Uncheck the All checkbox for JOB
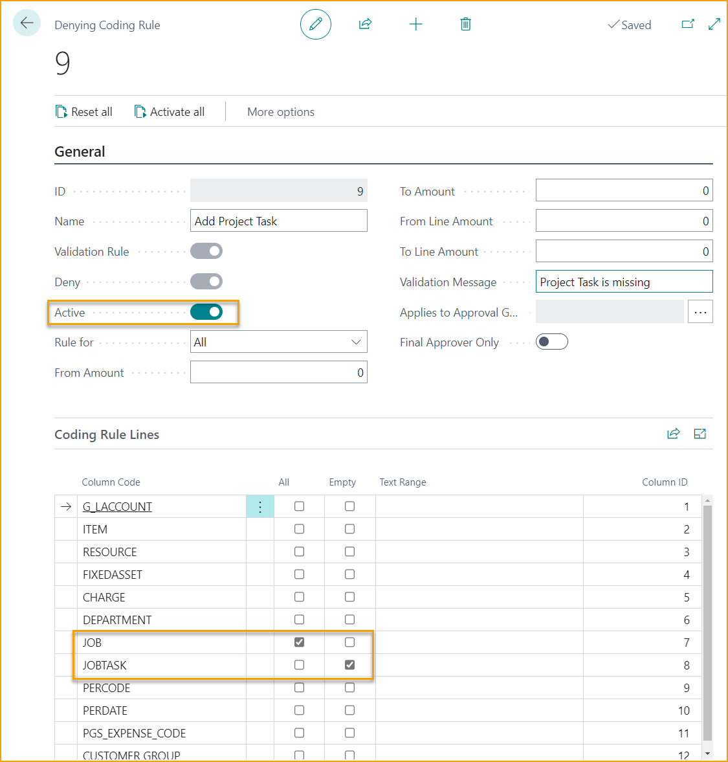The height and width of the screenshot is (762, 728). tap(299, 642)
